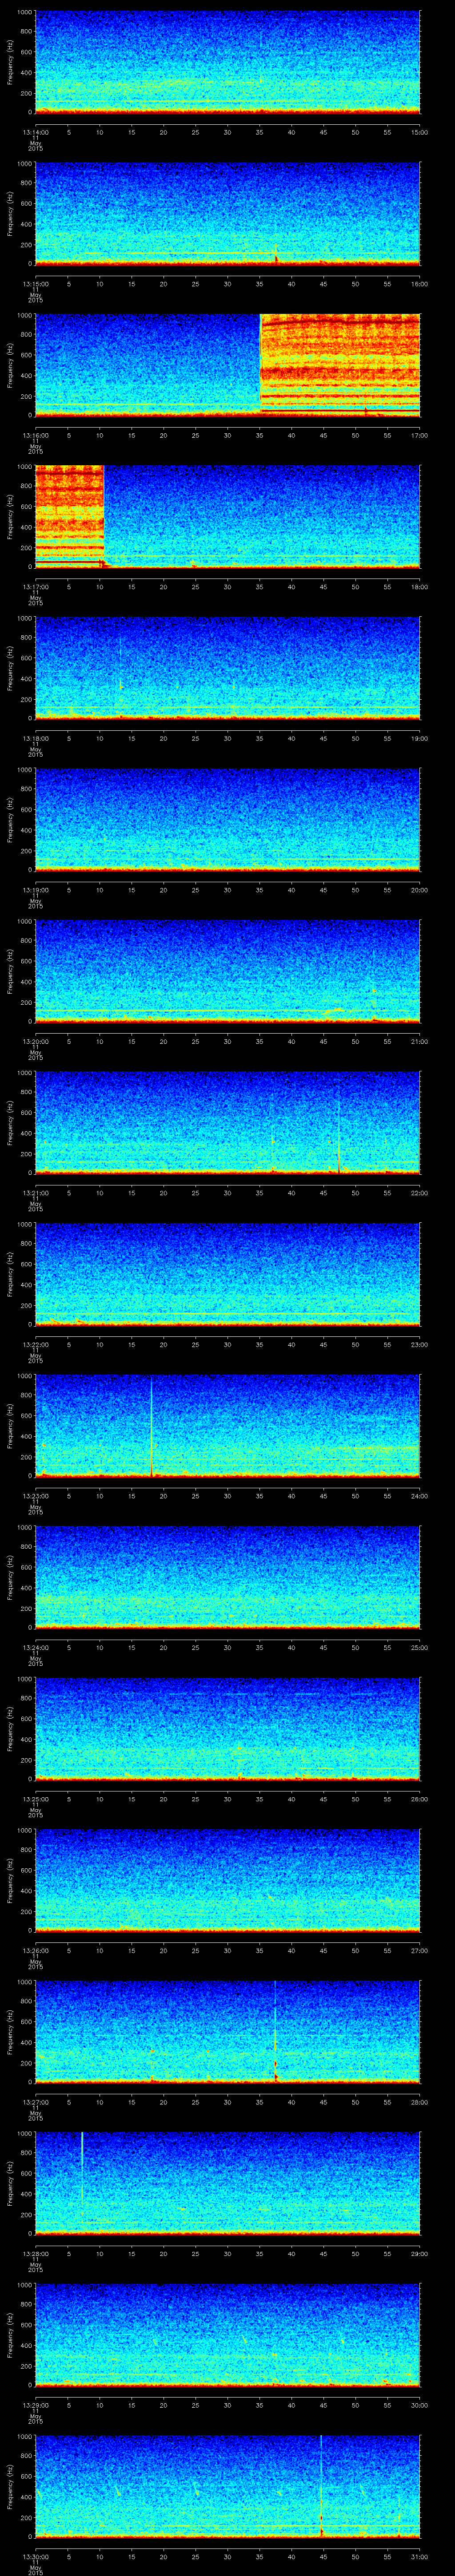Viewport: 455px width, 2576px height.
Task: Select the 19:00 end time label
Action: (420, 738)
